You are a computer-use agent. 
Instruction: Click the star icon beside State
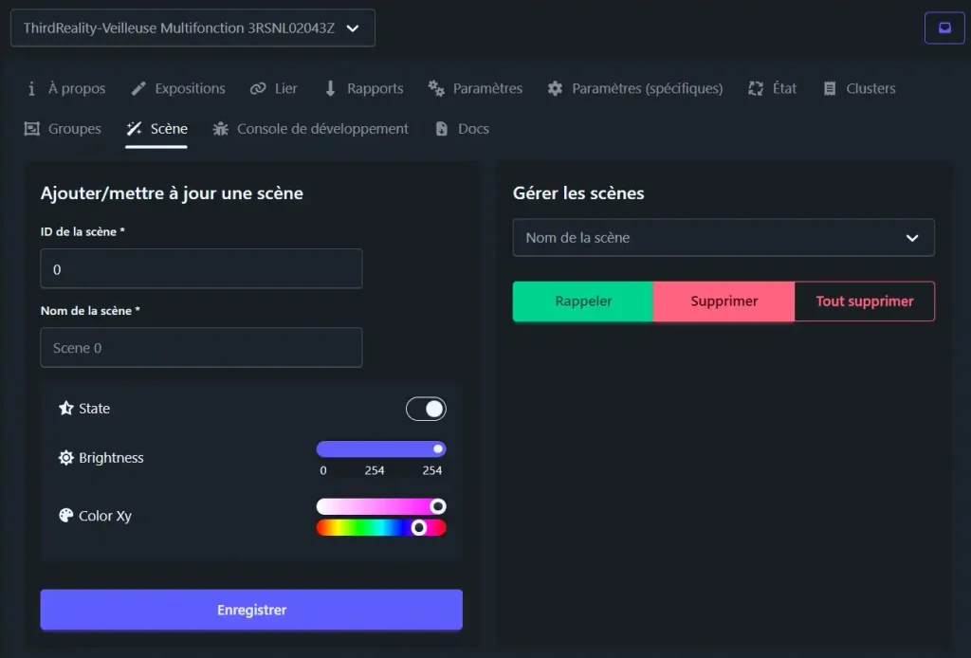pyautogui.click(x=65, y=408)
